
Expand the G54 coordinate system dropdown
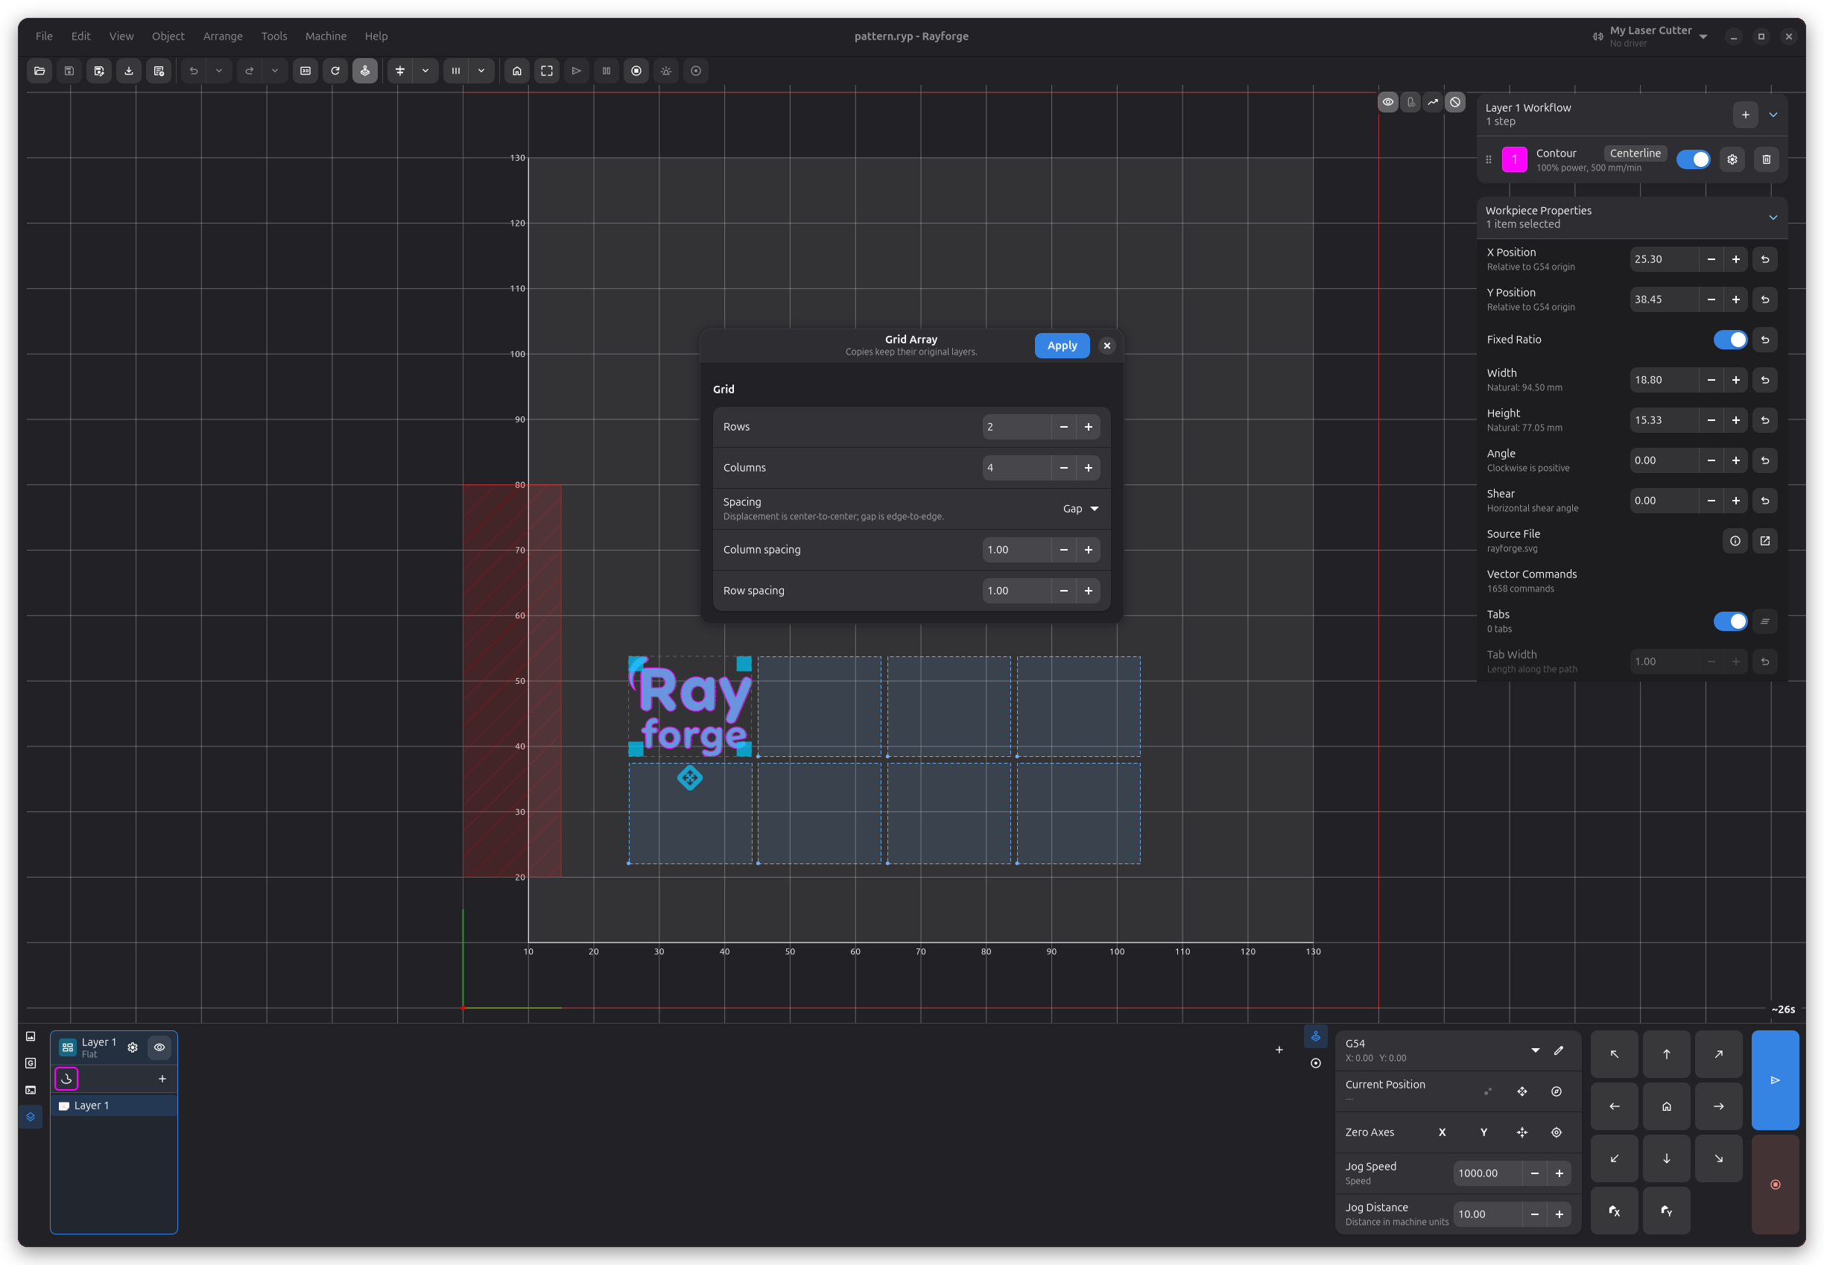(1536, 1051)
